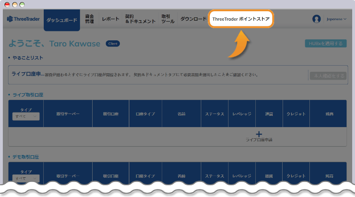Click the やることリスト heading

28,58
